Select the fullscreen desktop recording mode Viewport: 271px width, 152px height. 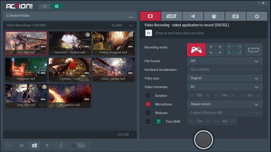click(x=215, y=50)
